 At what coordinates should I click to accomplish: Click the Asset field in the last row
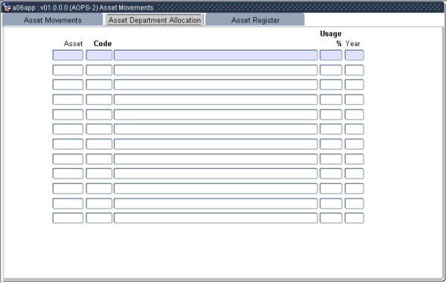[x=68, y=218]
